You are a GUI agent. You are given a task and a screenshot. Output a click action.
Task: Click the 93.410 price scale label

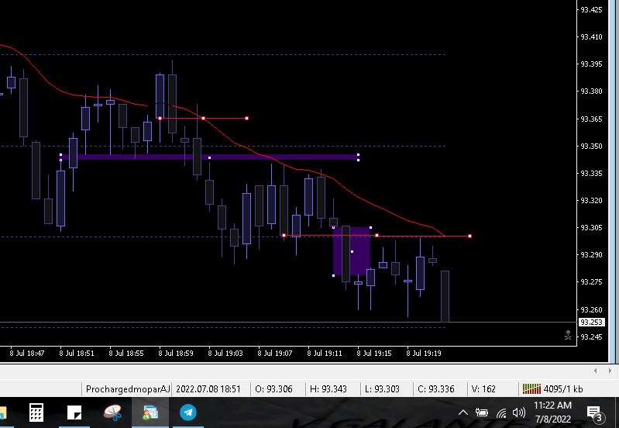(591, 36)
